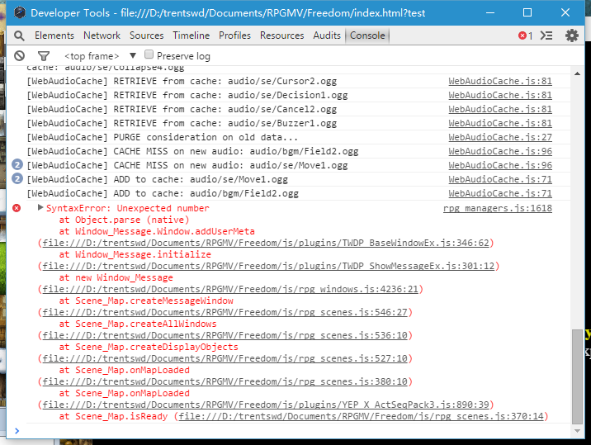This screenshot has width=591, height=445.
Task: Switch to the Network tab
Action: tap(102, 36)
